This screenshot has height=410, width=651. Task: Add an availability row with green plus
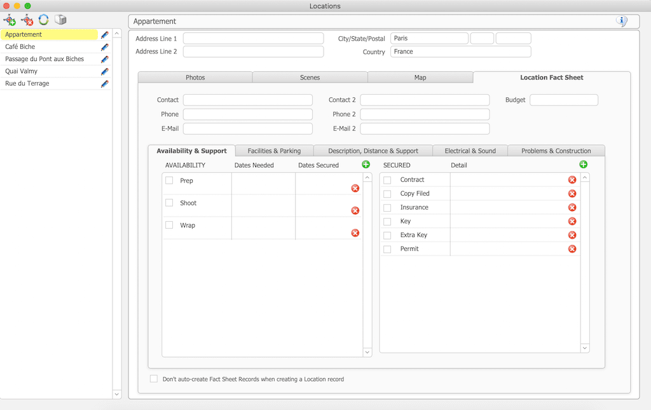tap(366, 165)
